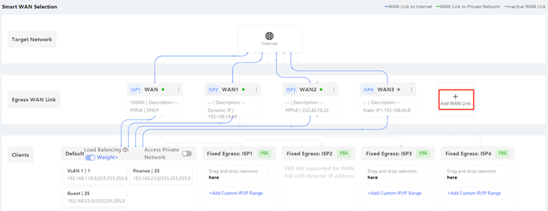Click the Internet globe icon
Viewport: 548px width, 211px height.
tap(269, 36)
